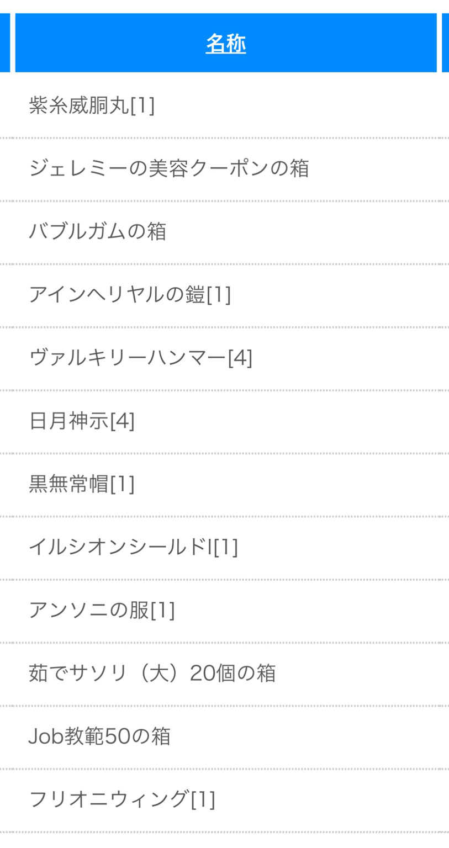The width and height of the screenshot is (449, 848).
Task: Click the partially visible right column header
Action: pos(445,44)
